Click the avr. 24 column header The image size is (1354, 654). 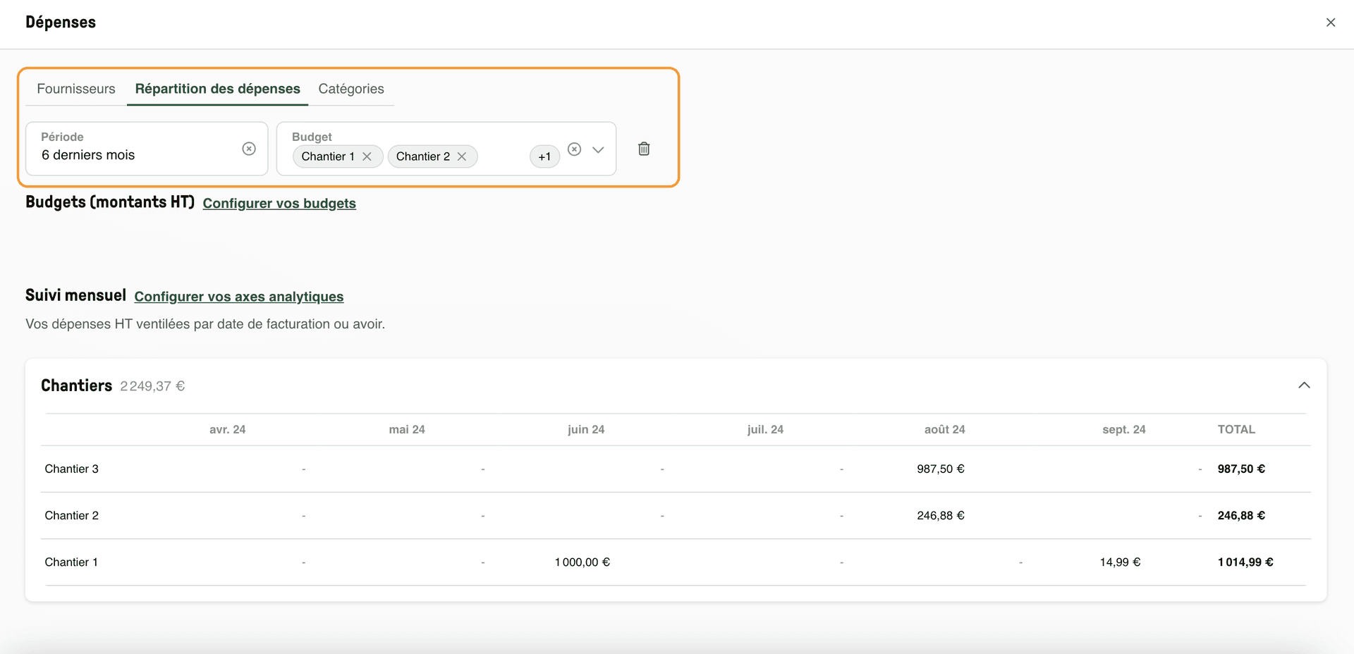tap(228, 429)
